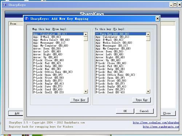Image resolution: width=182 pixels, height=136 pixels.
Task: Select Arrow: Up in From key list
Action: pyautogui.click(x=58, y=57)
